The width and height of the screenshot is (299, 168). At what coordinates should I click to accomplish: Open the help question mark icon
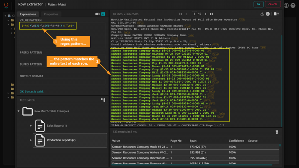tap(293, 5)
